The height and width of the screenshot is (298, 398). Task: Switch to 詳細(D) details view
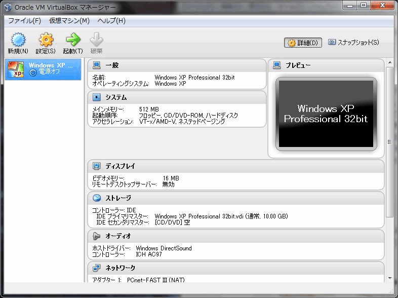303,43
